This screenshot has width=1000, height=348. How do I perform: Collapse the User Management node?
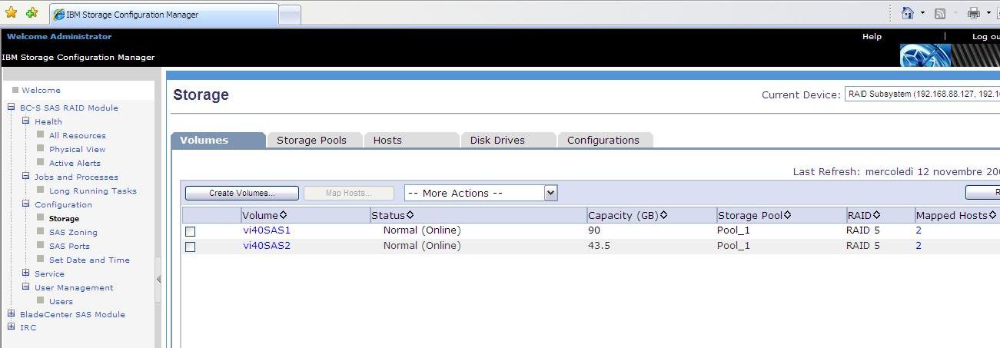[26, 287]
